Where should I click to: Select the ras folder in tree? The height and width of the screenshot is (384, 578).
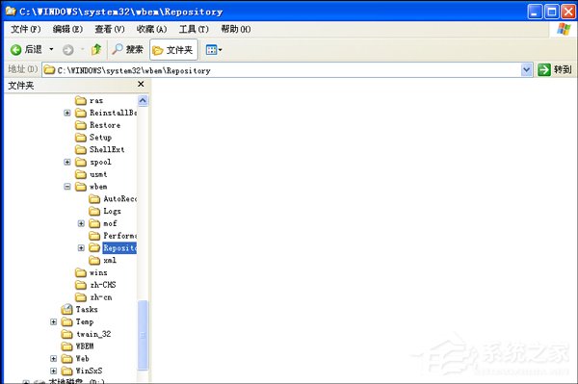90,100
